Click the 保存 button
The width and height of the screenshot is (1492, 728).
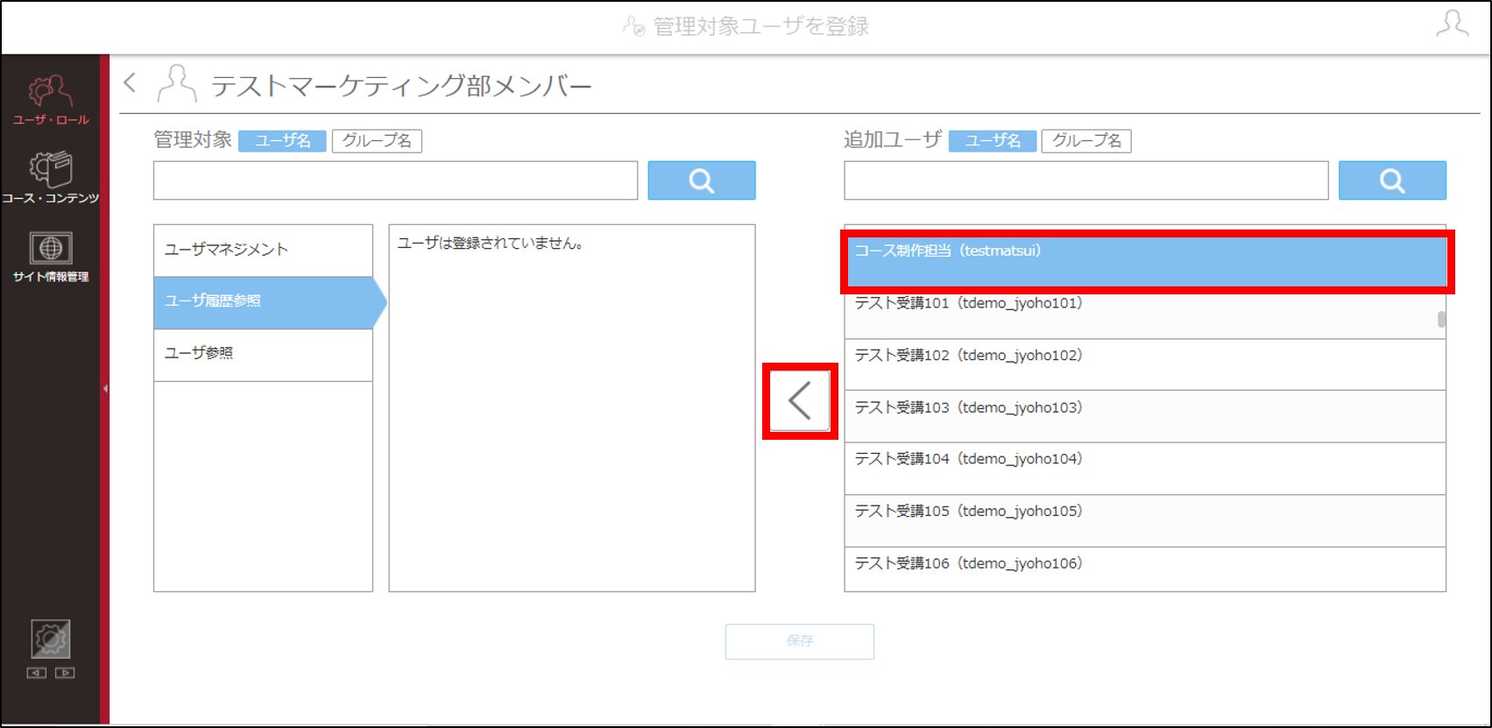[x=800, y=641]
